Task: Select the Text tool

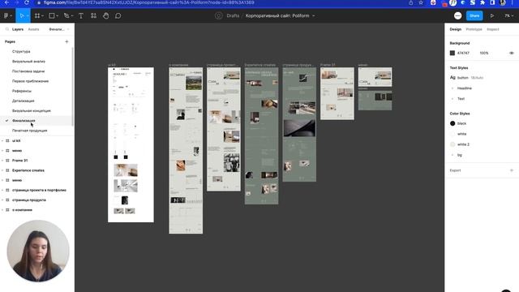Action: [81, 15]
